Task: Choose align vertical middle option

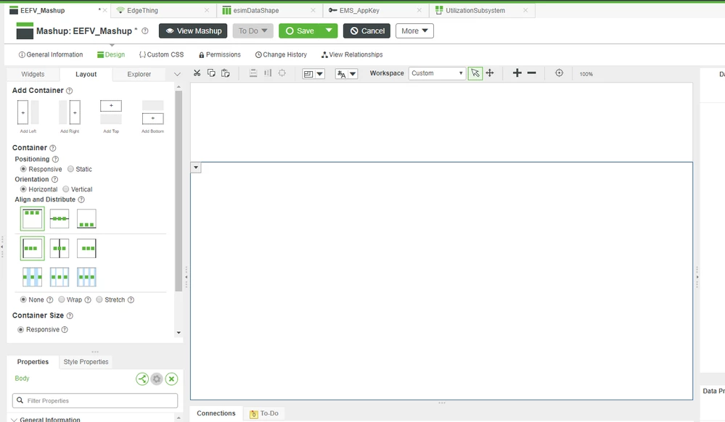Action: 60,219
